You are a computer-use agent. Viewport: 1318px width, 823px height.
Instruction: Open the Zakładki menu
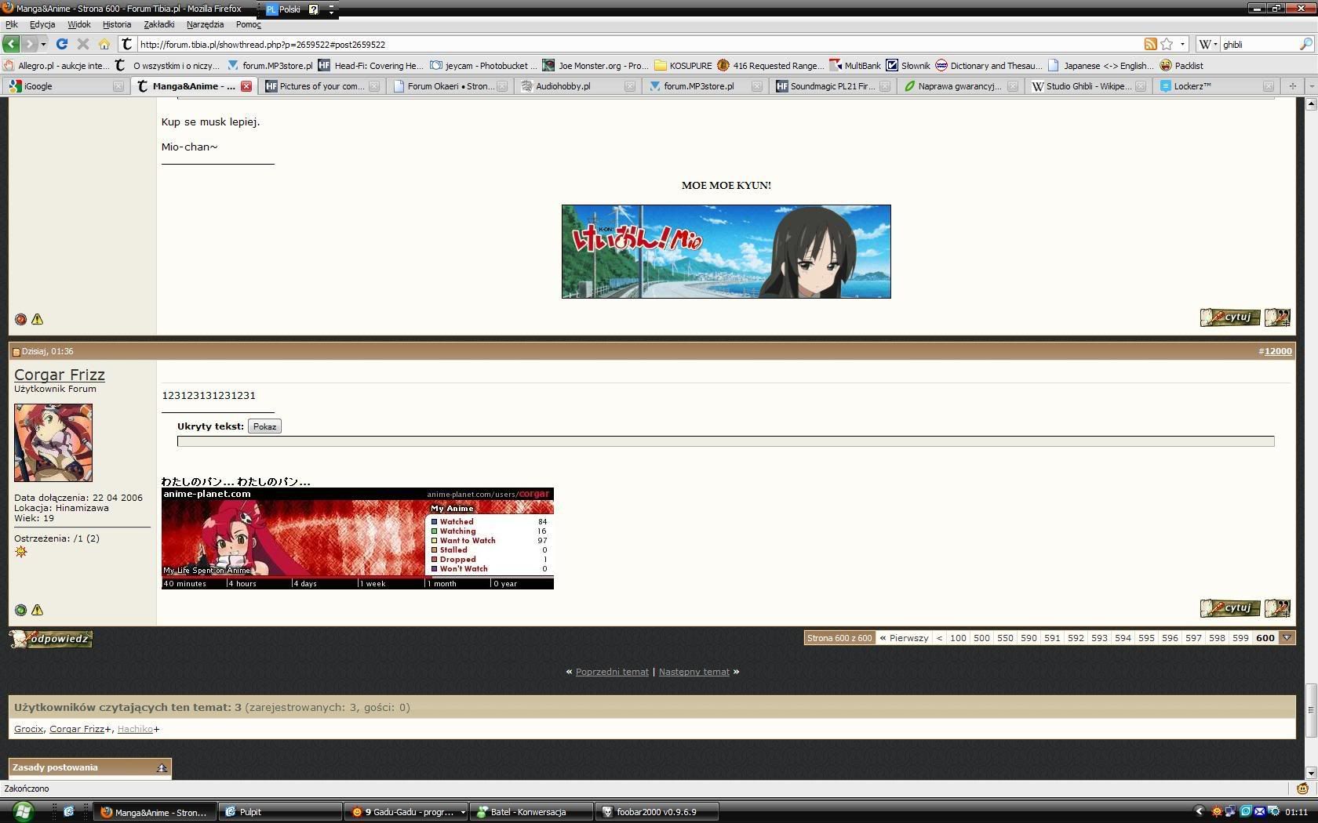[159, 24]
